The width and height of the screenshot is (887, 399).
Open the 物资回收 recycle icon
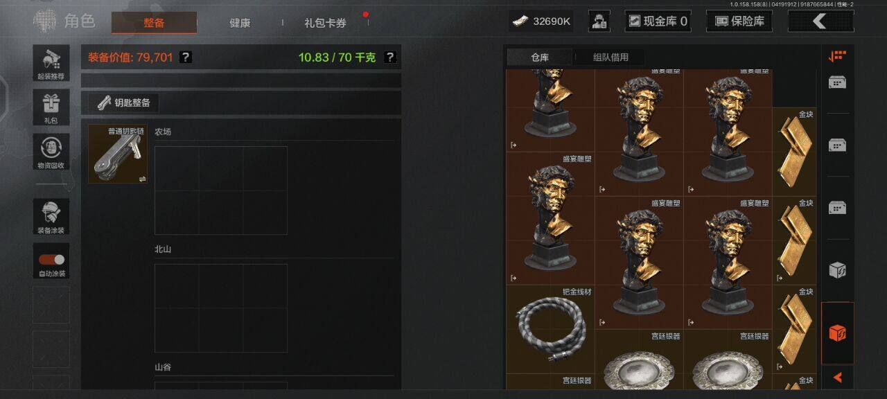click(51, 152)
